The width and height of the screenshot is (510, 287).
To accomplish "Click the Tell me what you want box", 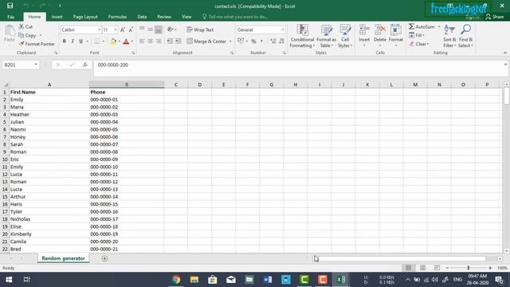I will click(x=235, y=17).
